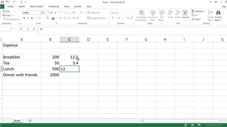Click the Copy icon

4,15
